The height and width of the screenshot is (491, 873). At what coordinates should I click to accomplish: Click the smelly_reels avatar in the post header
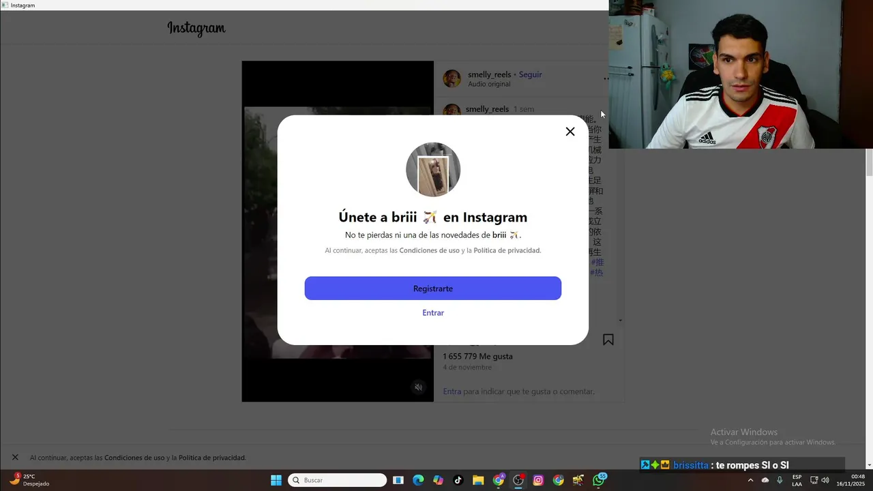click(452, 78)
